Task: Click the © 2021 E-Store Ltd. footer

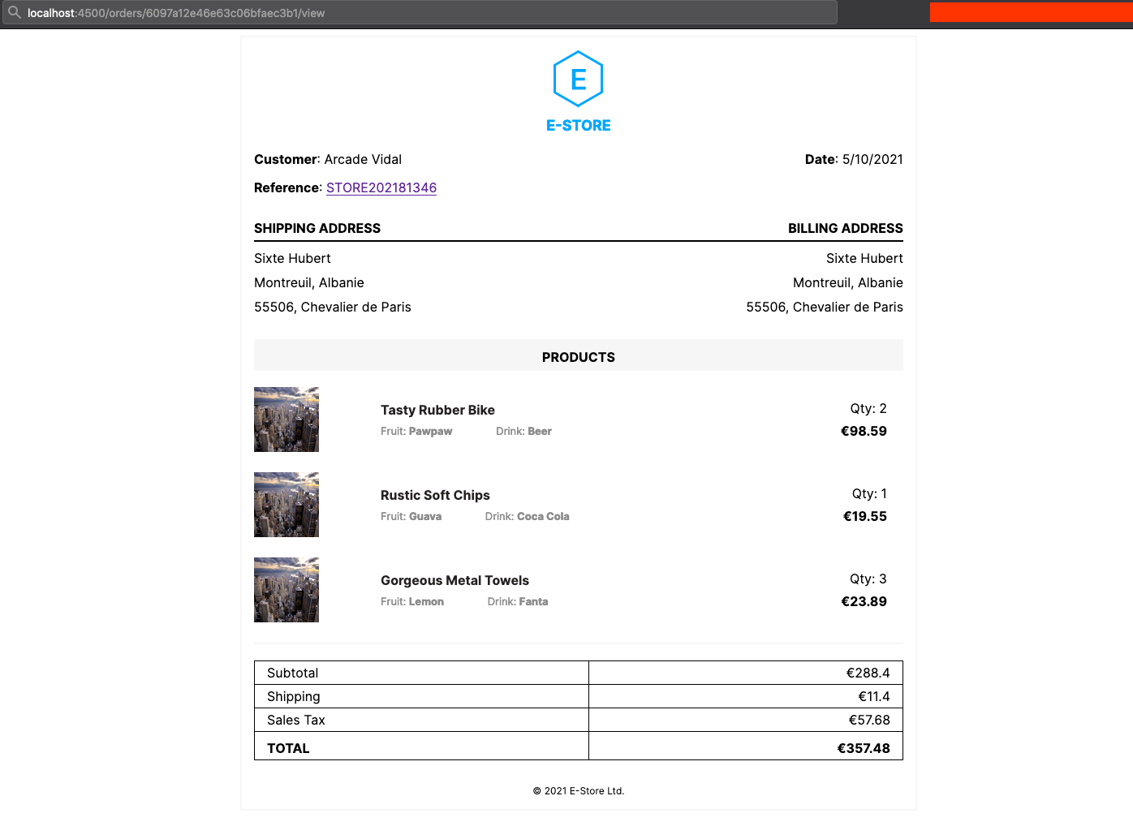Action: (x=579, y=790)
